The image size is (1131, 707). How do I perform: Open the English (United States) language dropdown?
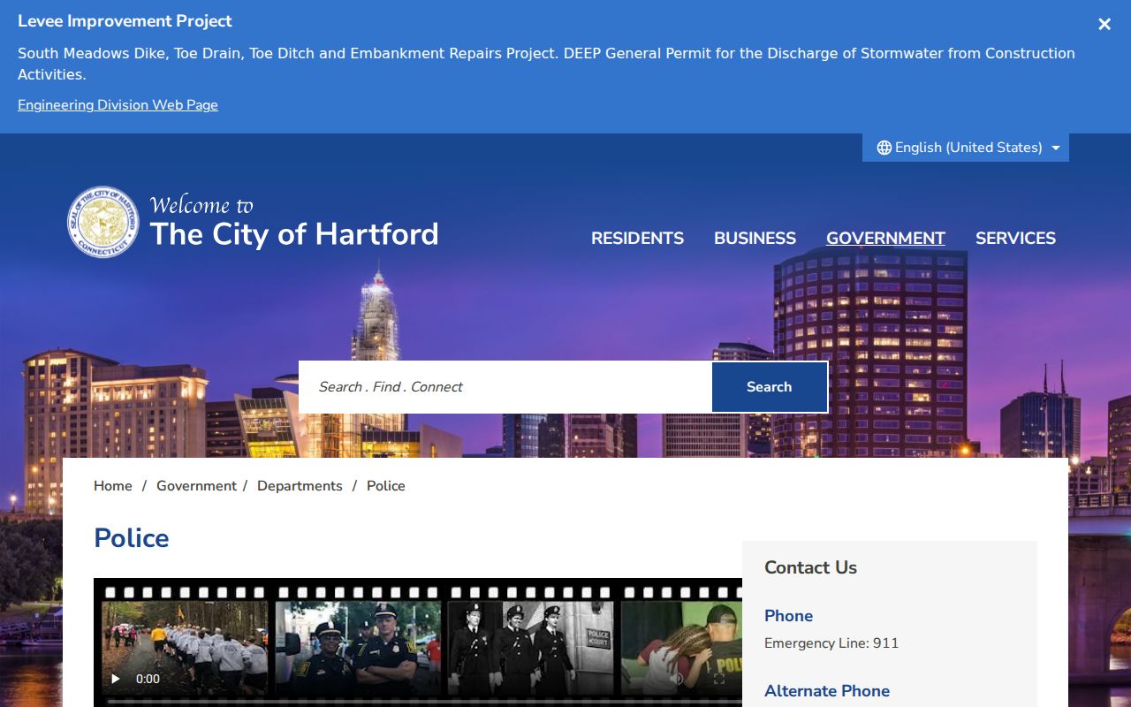click(966, 148)
